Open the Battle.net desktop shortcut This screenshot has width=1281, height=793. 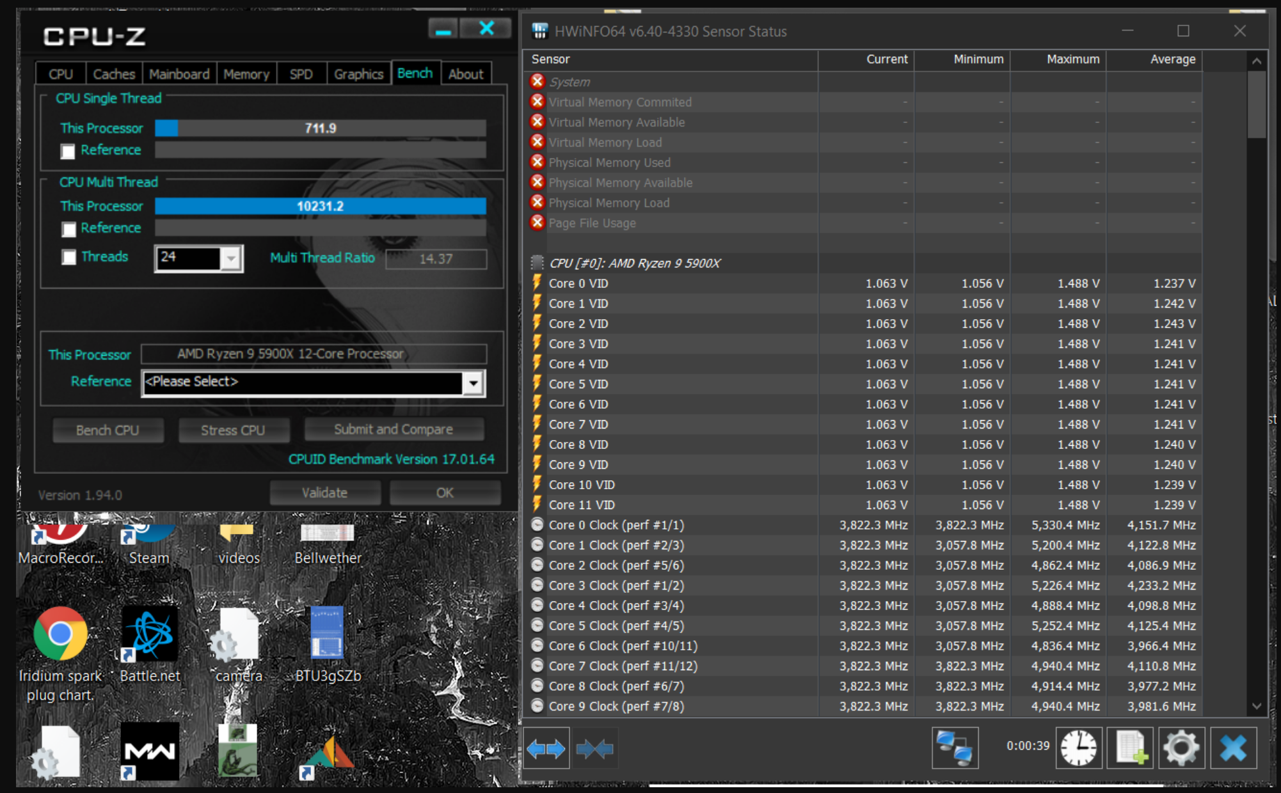[150, 645]
